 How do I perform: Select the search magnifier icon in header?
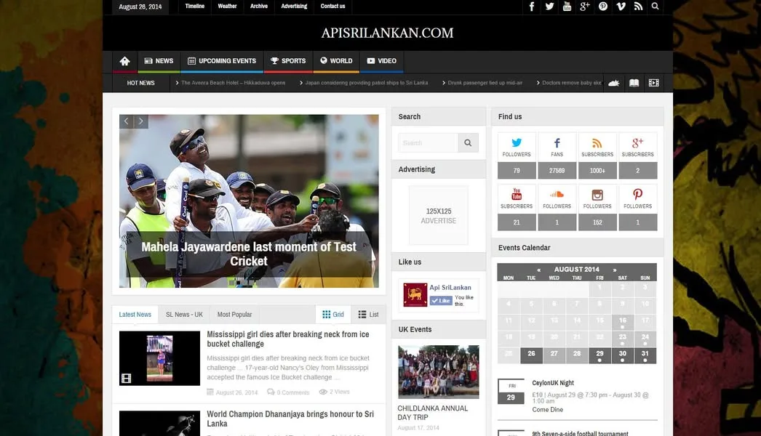point(654,7)
